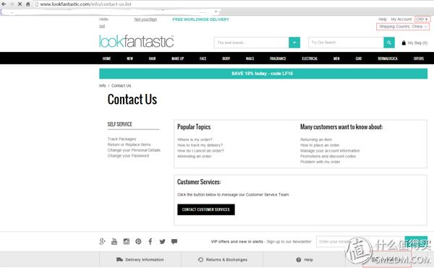Open the FRAGRANCE menu item
The height and width of the screenshot is (268, 434).
point(278,59)
